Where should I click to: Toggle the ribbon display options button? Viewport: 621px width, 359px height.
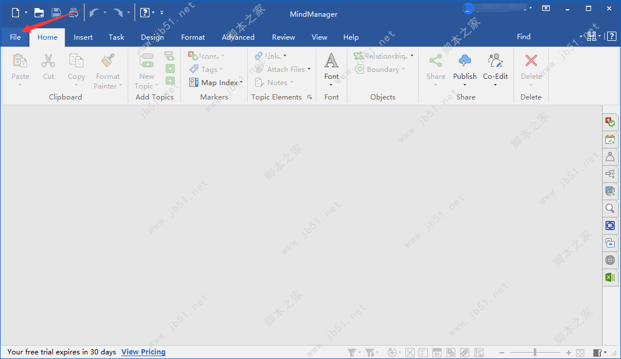(x=546, y=9)
